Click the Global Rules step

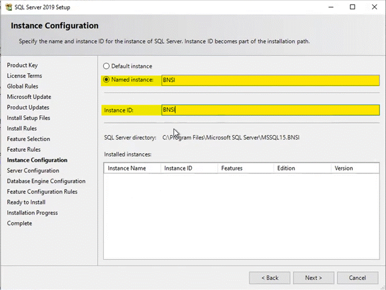[22, 86]
